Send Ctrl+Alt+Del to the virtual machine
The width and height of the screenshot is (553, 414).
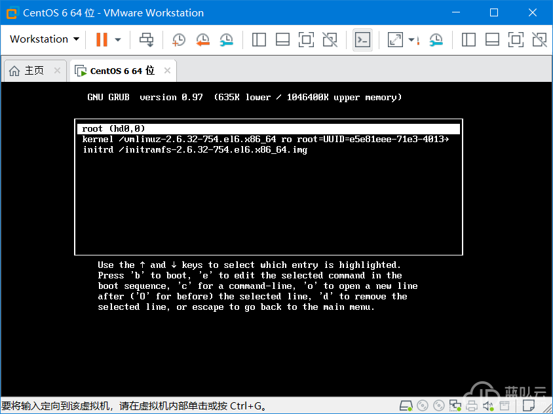coord(146,39)
